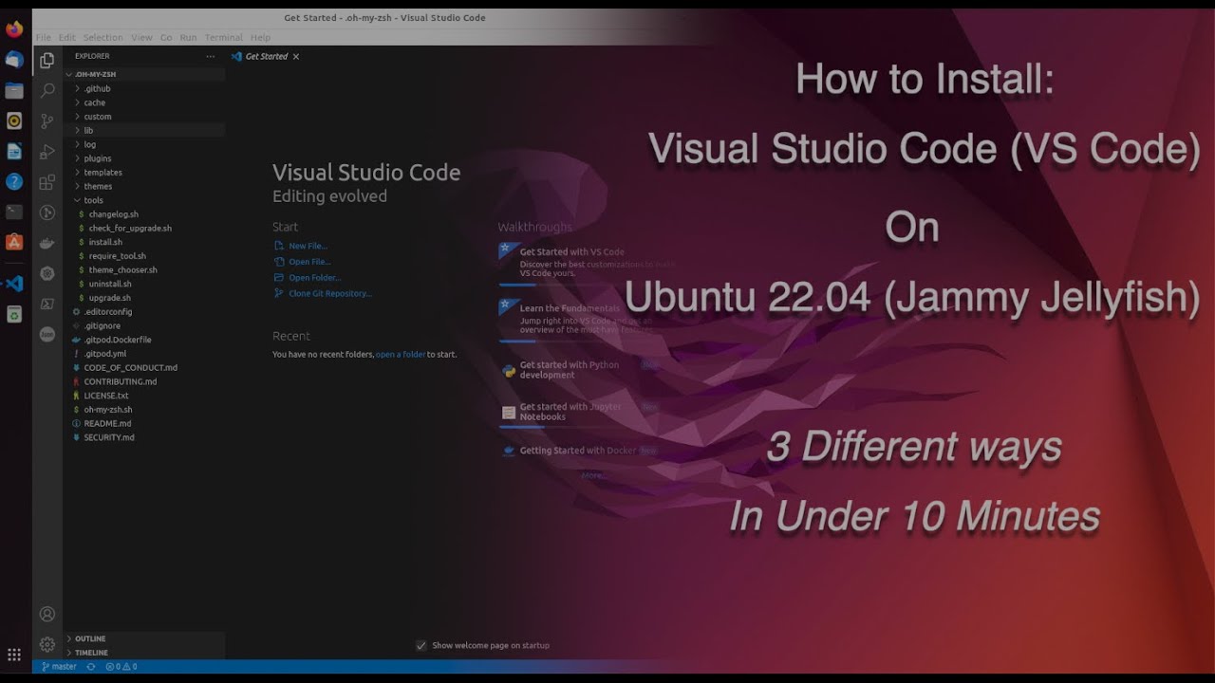This screenshot has width=1215, height=683.
Task: Expand the lib folder
Action: tap(144, 130)
